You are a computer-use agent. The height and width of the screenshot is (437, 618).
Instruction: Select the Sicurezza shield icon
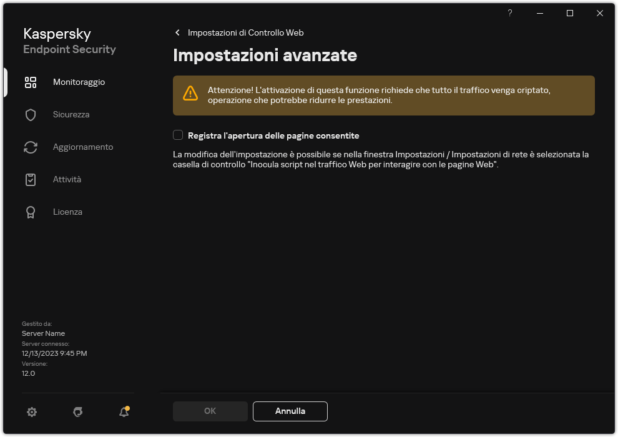[x=31, y=114]
